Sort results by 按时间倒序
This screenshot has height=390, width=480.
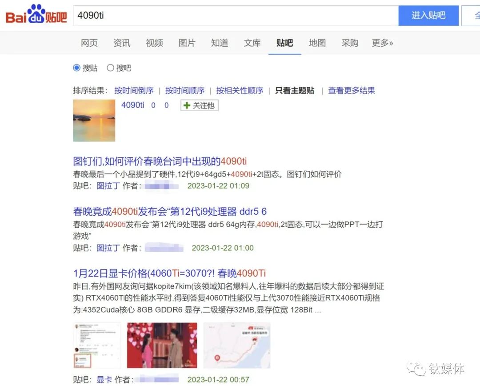coord(134,90)
